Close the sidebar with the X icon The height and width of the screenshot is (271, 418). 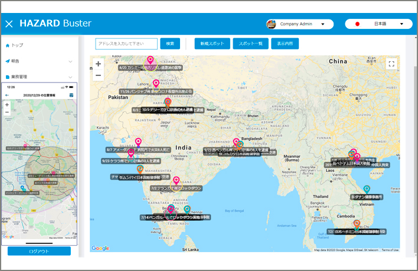9,24
